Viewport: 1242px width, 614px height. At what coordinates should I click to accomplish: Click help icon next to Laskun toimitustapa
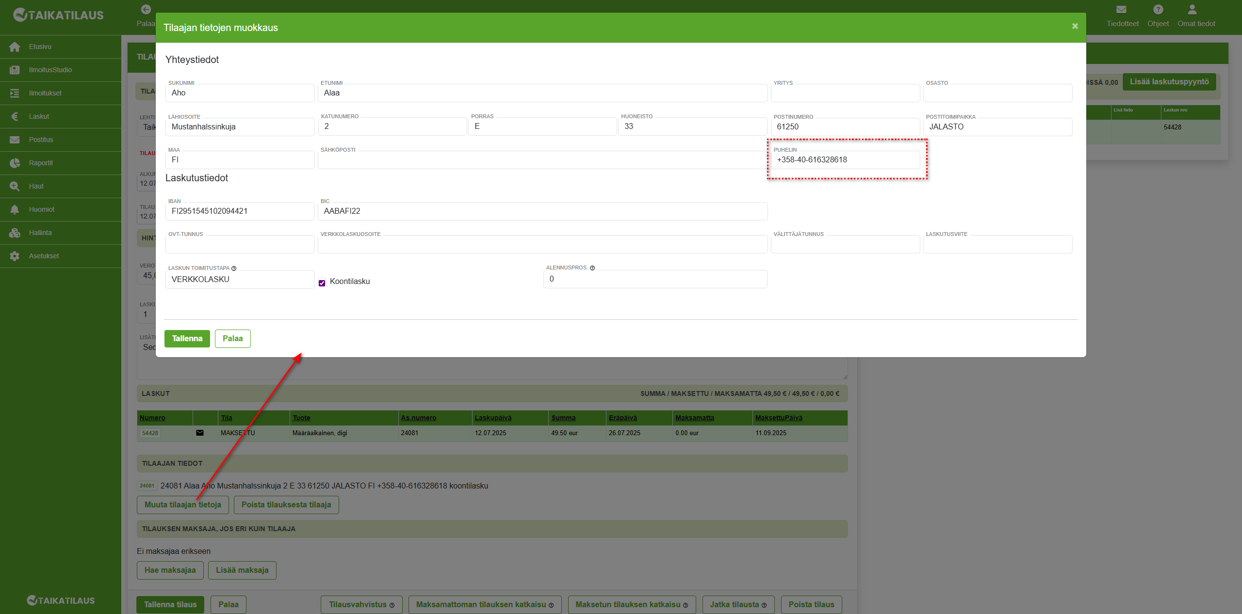[234, 268]
